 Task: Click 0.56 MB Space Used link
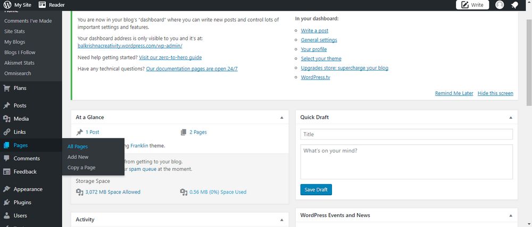pyautogui.click(x=218, y=192)
